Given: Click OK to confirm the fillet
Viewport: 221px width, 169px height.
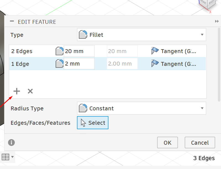Looking at the screenshot, I should click(x=167, y=142).
